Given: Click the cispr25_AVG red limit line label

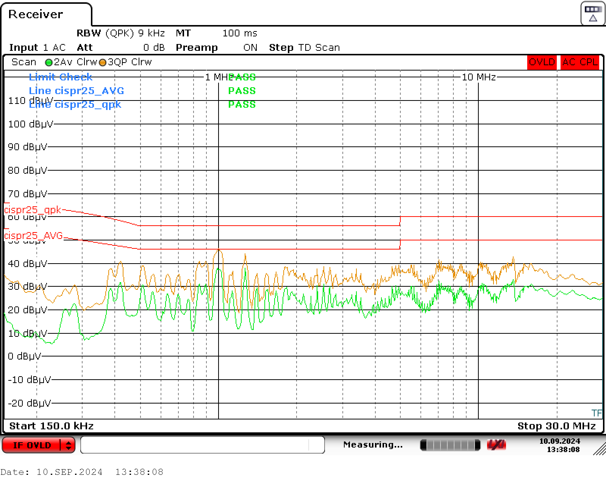Looking at the screenshot, I should [x=33, y=236].
